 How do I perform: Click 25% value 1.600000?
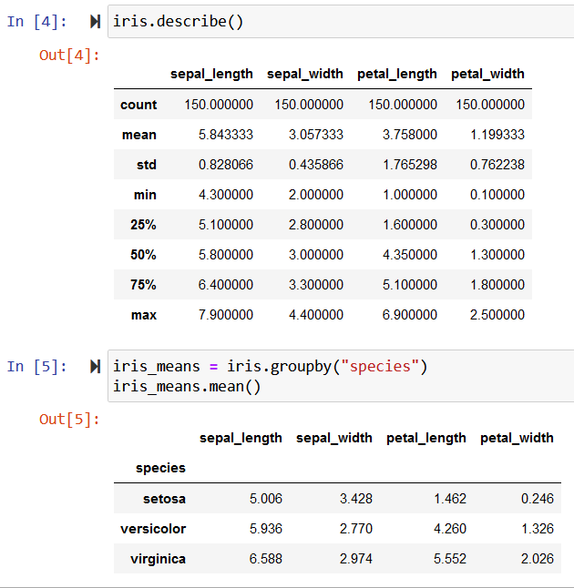(410, 225)
